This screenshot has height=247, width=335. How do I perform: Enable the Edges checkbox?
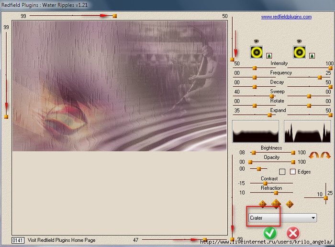pos(293,172)
